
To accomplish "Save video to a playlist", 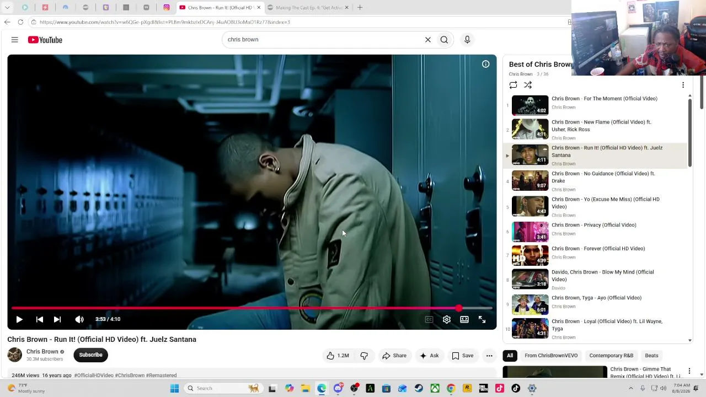I will (463, 356).
